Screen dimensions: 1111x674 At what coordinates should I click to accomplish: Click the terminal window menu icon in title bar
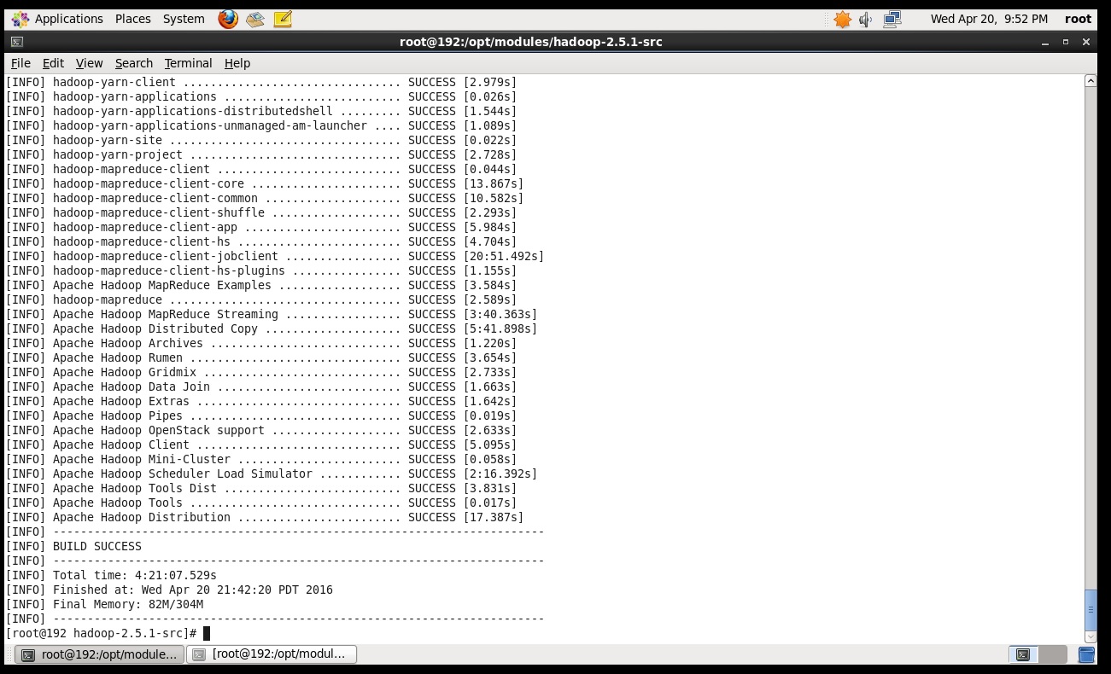tap(17, 42)
